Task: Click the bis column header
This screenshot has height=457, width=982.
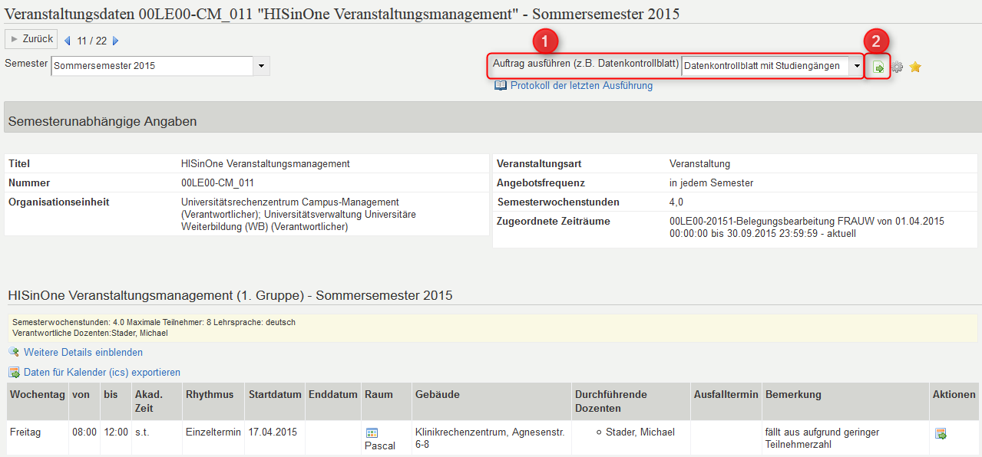Action: [x=114, y=402]
